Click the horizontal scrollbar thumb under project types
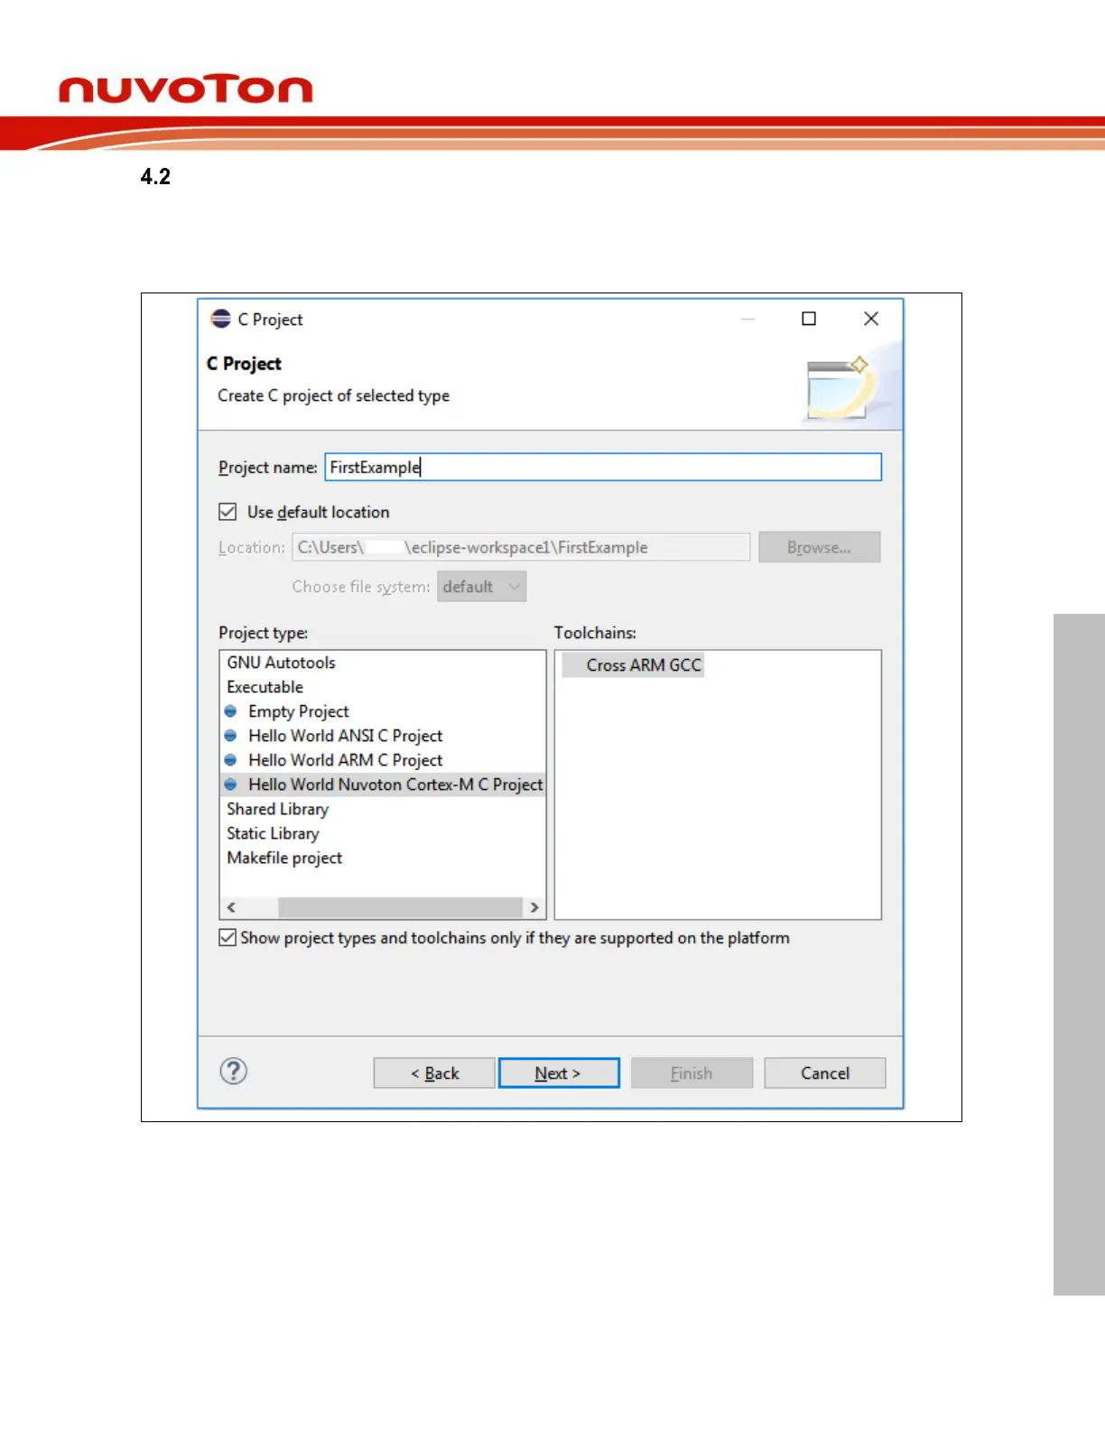The height and width of the screenshot is (1430, 1105). click(x=400, y=907)
